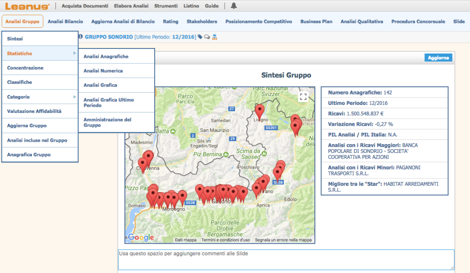The image size is (470, 273).
Task: Click the Variazione Ricavi: -0,27 % row
Action: [x=384, y=124]
